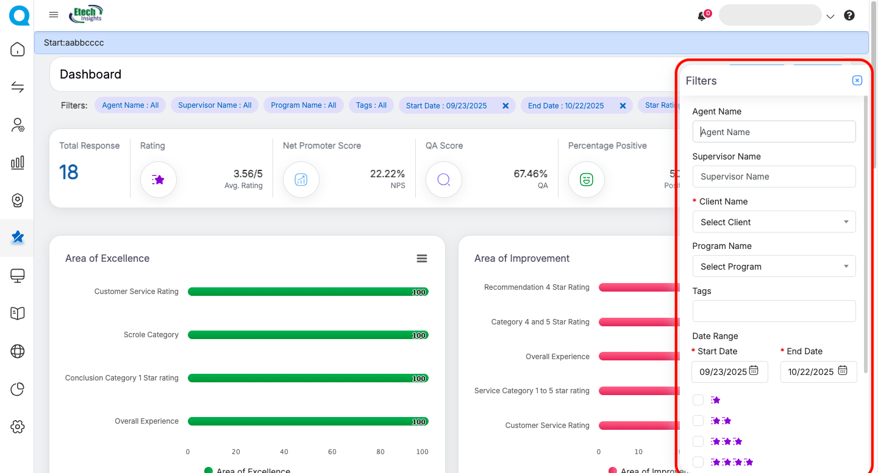Click the help question mark icon
The width and height of the screenshot is (878, 473).
[x=849, y=16]
